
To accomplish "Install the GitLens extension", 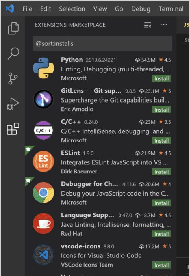I will click(x=161, y=110).
